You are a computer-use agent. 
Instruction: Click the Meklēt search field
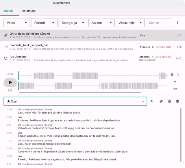[x=159, y=23]
